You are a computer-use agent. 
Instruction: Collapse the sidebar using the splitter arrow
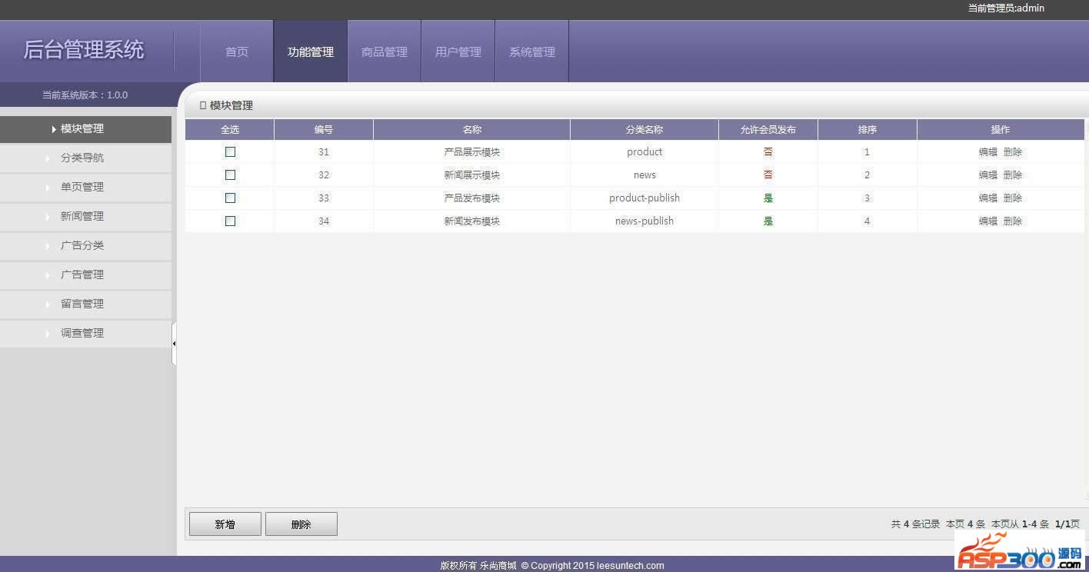pos(174,344)
